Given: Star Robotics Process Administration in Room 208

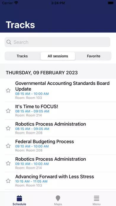Looking at the screenshot, I should pyautogui.click(x=8, y=128).
